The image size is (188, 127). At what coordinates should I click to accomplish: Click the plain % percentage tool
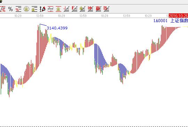pos(10,9)
